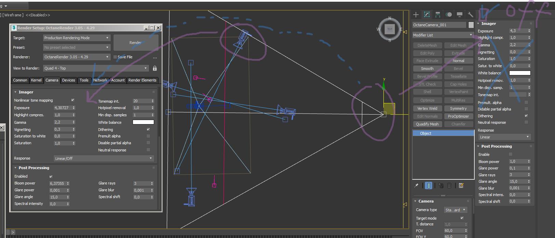Toggle Dithering checkbox in Modify panel
Viewport: 555px width, 238px height.
coord(526,116)
